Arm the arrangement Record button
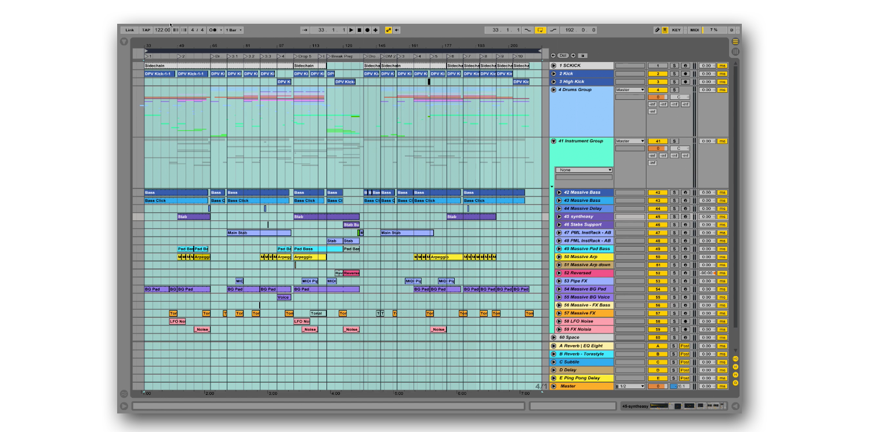870x432 pixels. (367, 30)
